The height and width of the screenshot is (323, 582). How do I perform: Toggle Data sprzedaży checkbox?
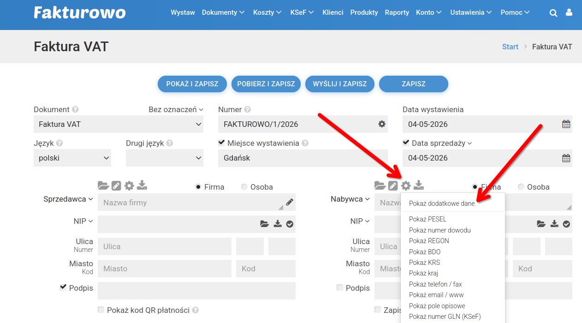(406, 143)
